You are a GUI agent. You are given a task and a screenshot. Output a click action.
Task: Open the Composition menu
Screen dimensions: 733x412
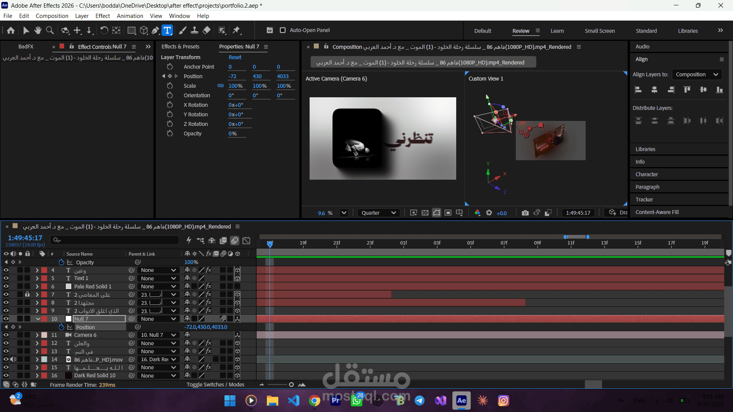[x=52, y=16]
